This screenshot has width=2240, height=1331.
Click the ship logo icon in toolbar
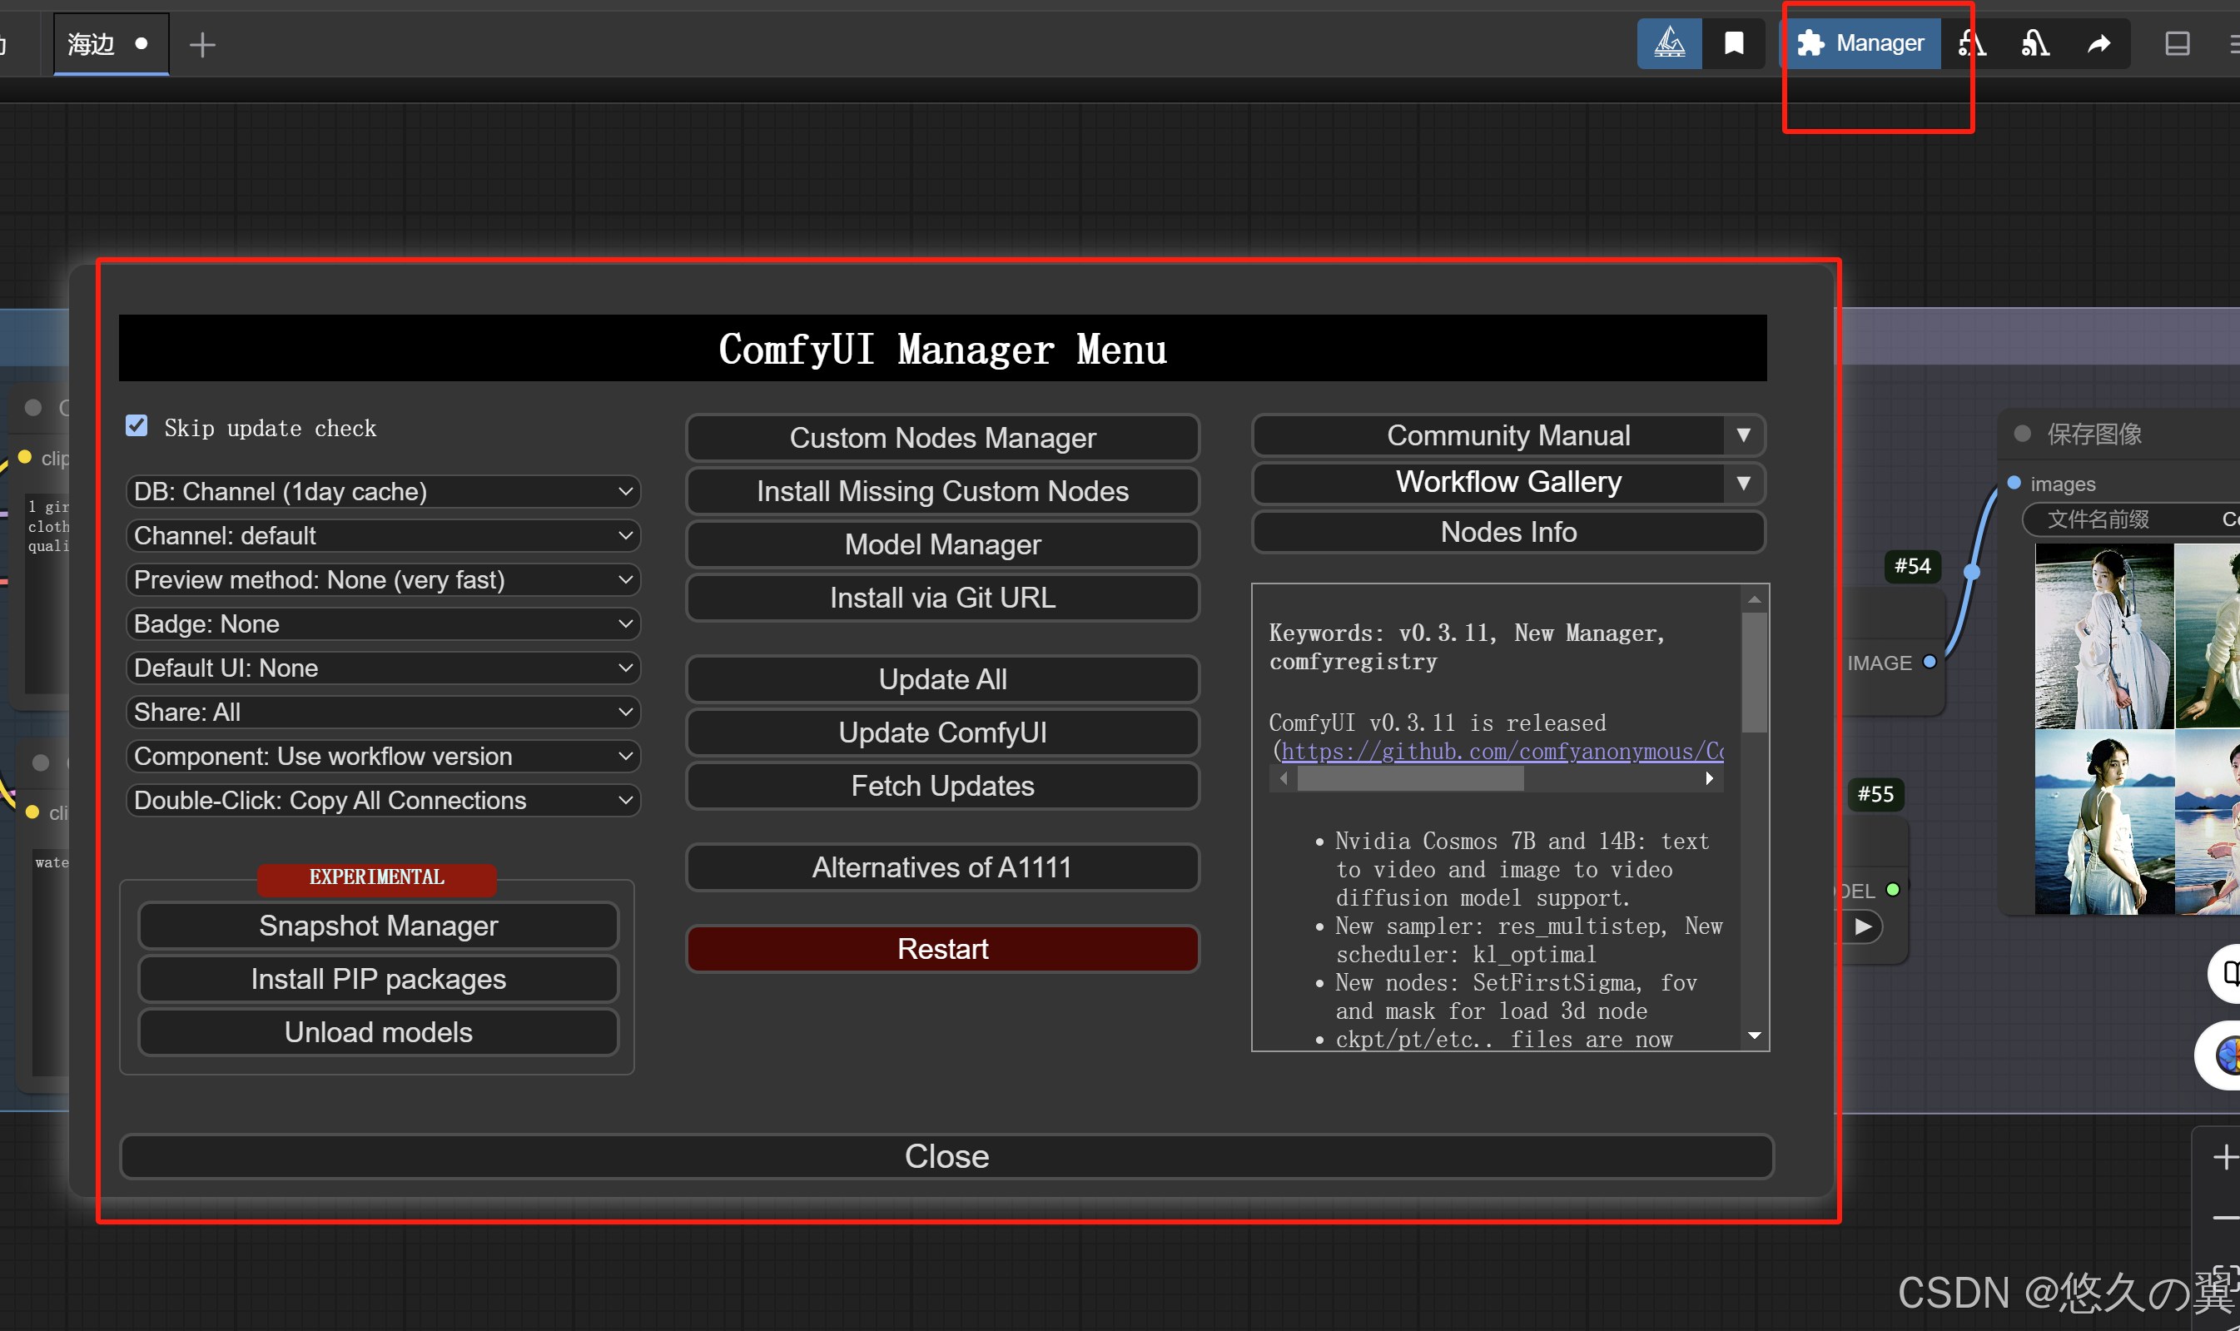(1669, 43)
